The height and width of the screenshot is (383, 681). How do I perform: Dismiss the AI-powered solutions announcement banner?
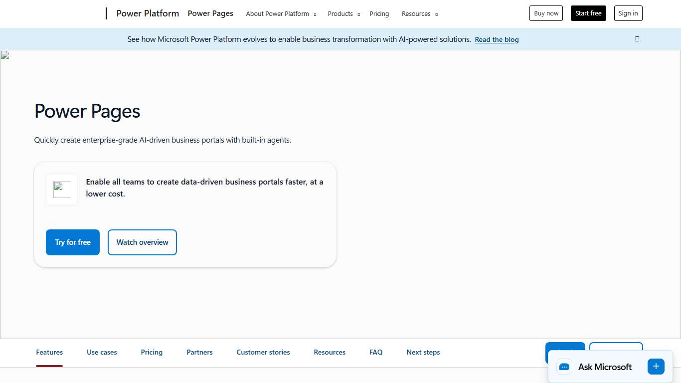point(637,38)
